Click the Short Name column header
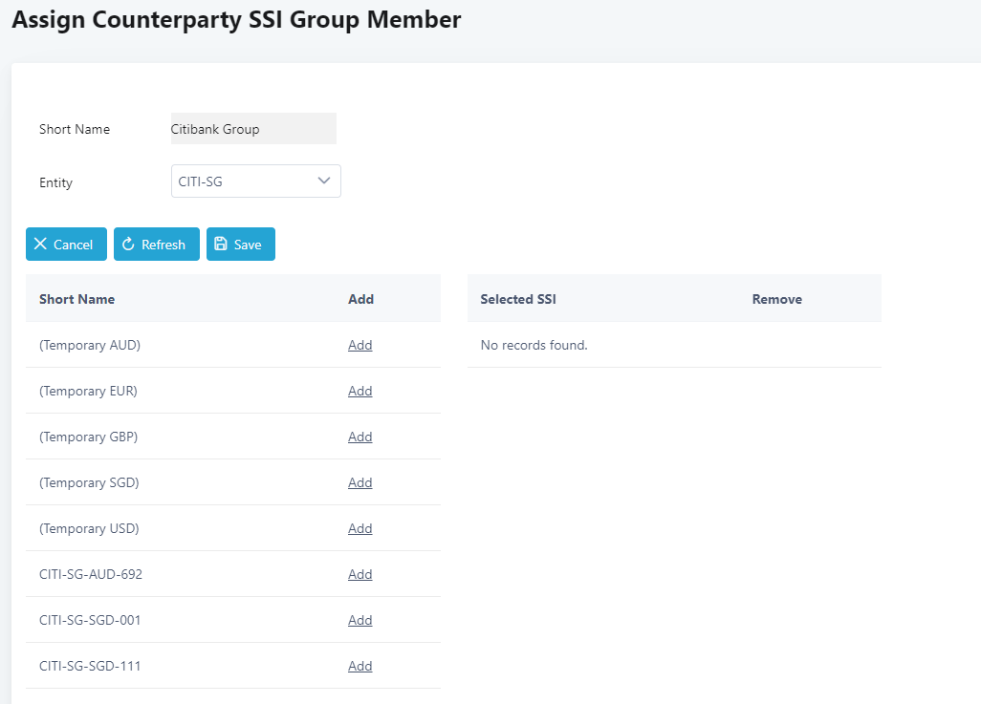 pos(76,299)
